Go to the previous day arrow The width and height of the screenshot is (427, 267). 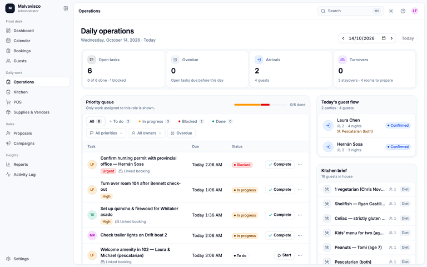click(x=343, y=38)
